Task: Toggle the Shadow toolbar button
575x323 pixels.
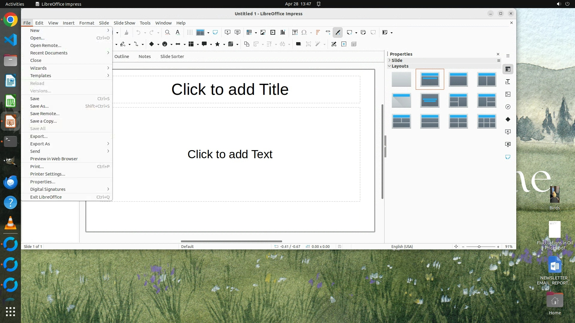Action: click(x=298, y=44)
